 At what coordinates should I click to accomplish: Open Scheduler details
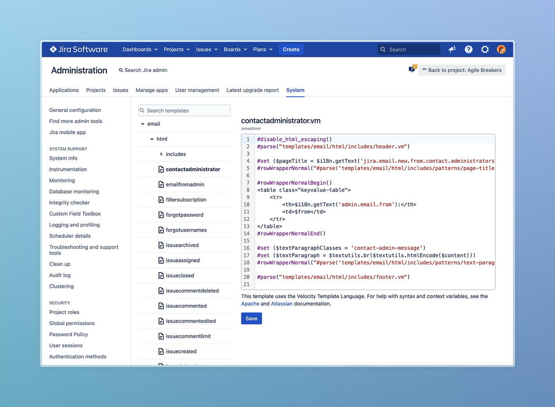pos(70,236)
